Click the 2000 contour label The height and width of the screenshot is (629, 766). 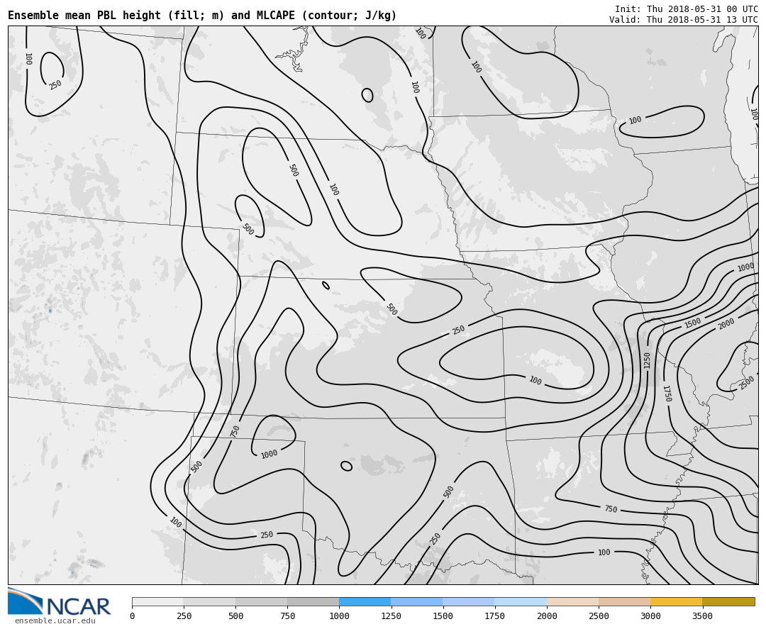click(726, 324)
